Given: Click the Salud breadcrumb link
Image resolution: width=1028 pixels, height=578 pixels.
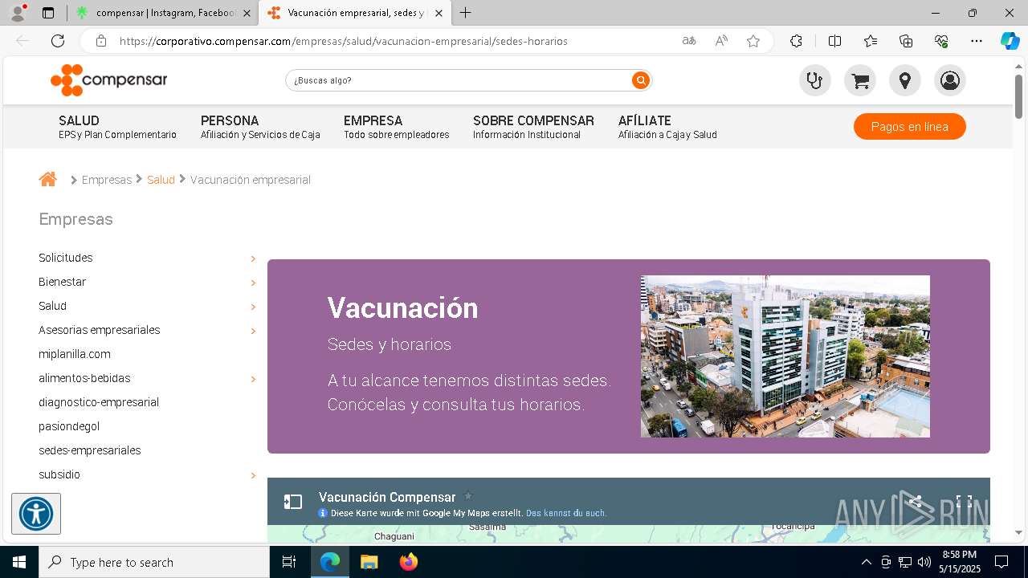Looking at the screenshot, I should point(161,180).
